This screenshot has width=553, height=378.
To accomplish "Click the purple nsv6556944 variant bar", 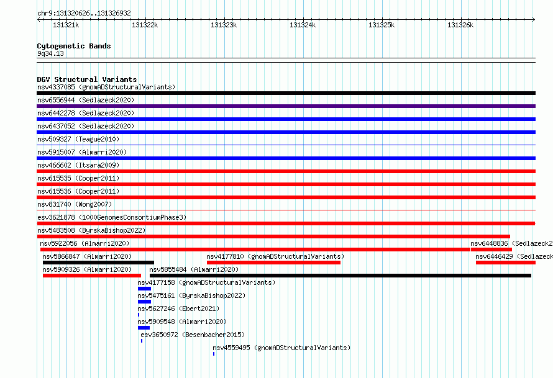I will coord(286,106).
